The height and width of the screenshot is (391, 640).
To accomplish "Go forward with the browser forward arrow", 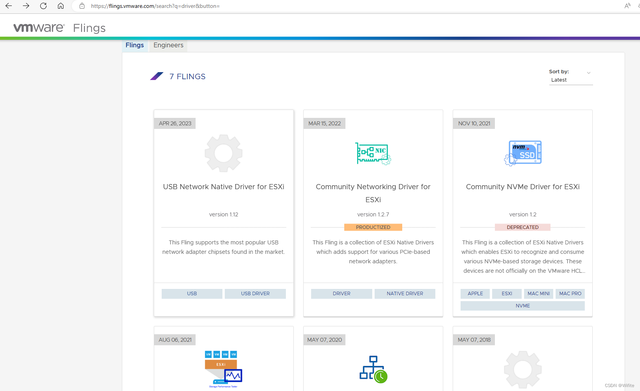I will click(x=26, y=6).
